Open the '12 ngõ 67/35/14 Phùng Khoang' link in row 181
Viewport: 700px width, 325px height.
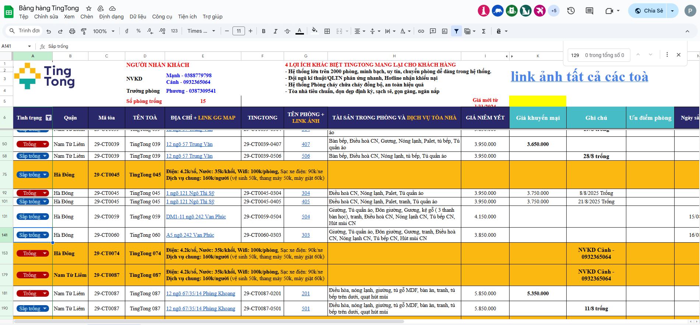click(200, 293)
